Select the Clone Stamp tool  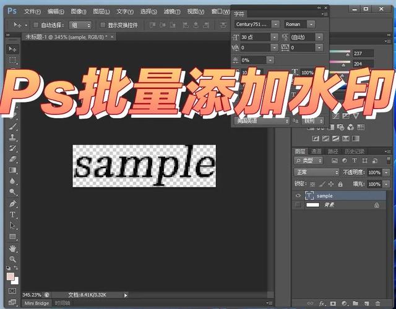[x=12, y=137]
